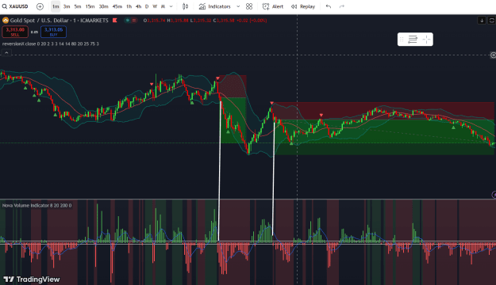Select the weekly W interval
This screenshot has width=496, height=285.
pos(155,6)
